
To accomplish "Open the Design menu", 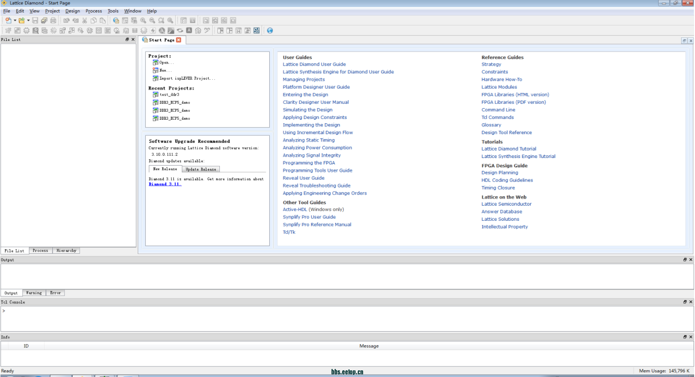I will 73,11.
